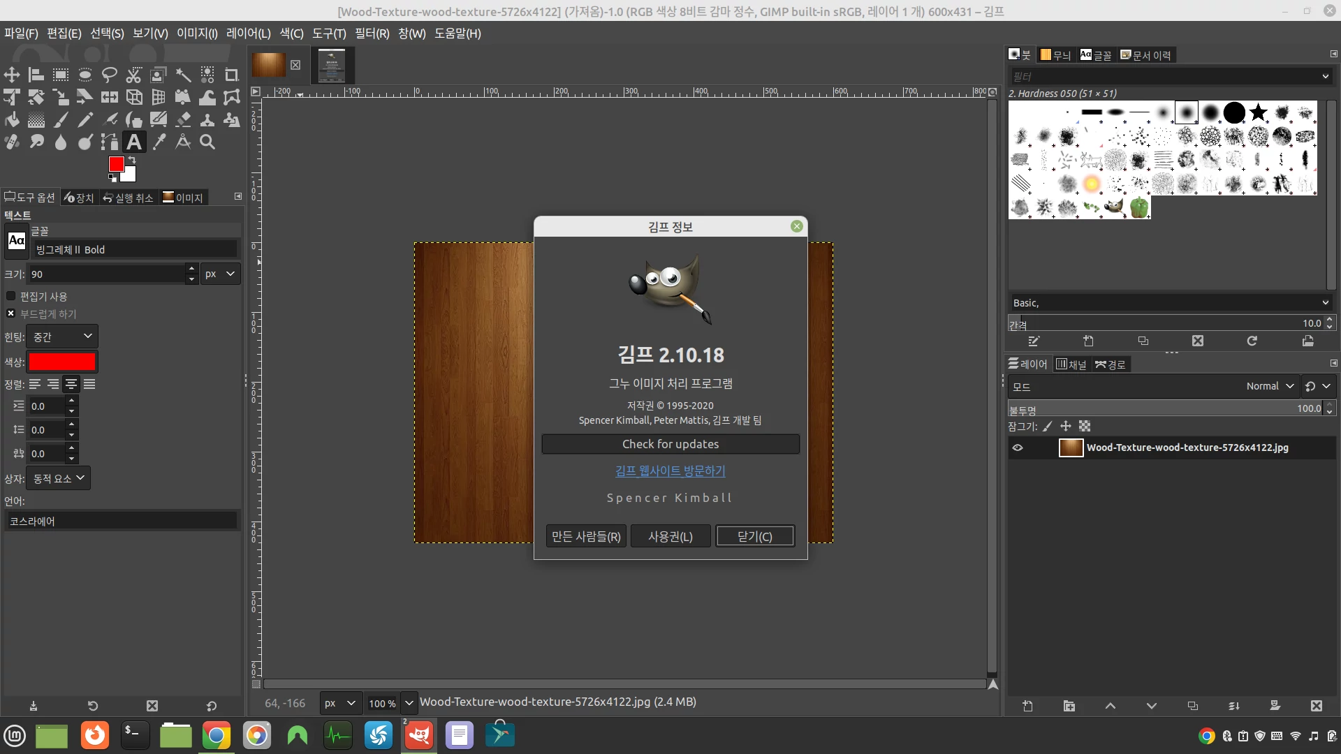The image size is (1341, 754).
Task: Open the '김프 웹사이트 방문하기' link
Action: (670, 471)
